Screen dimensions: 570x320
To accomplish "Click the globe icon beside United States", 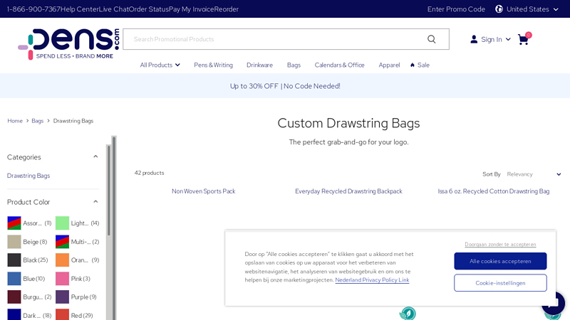I will coord(499,9).
